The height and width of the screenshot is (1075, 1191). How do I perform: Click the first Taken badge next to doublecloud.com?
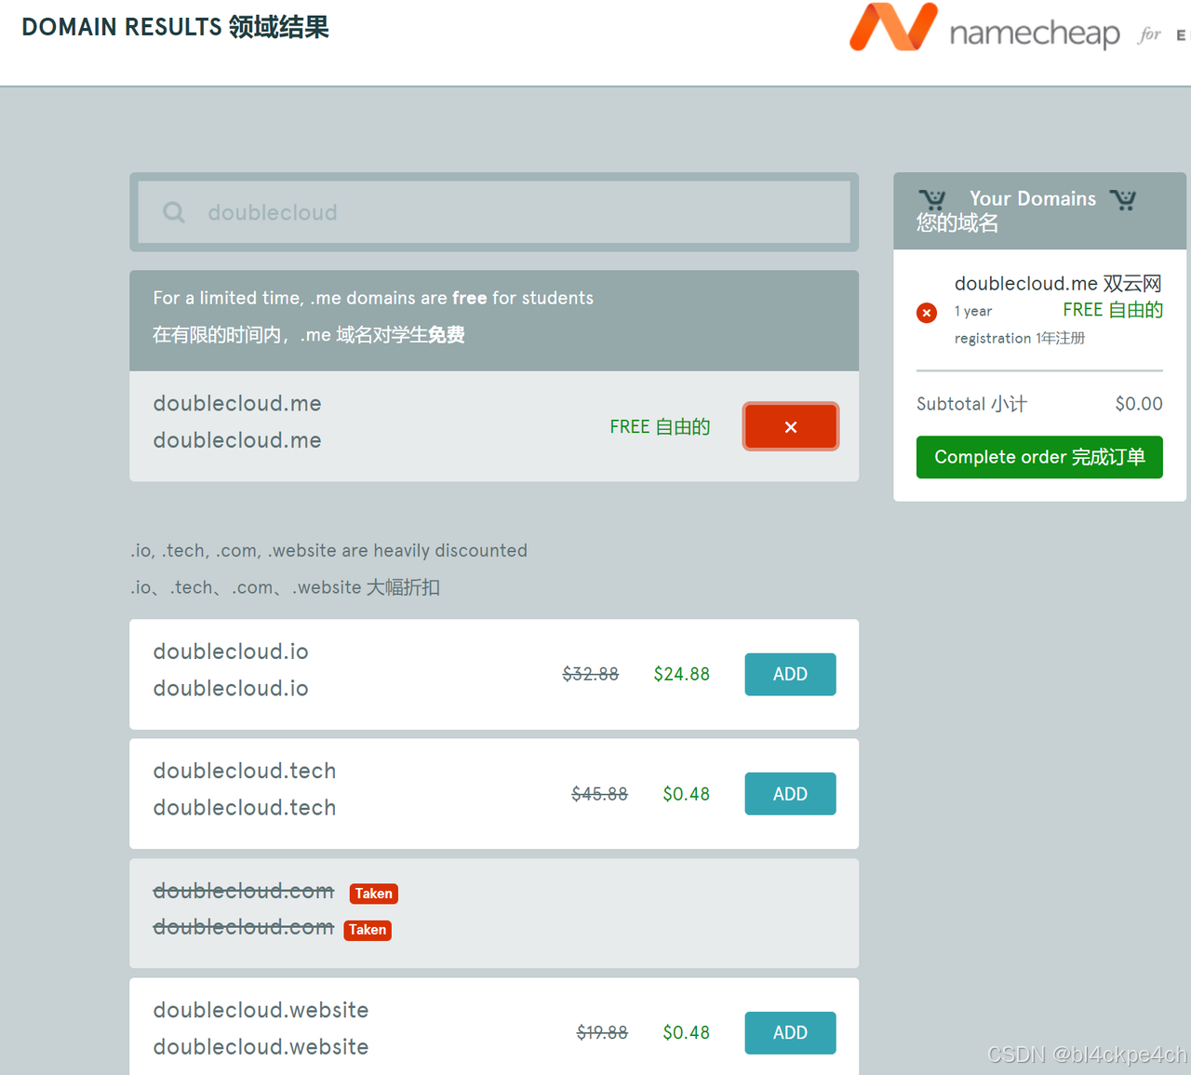[373, 894]
